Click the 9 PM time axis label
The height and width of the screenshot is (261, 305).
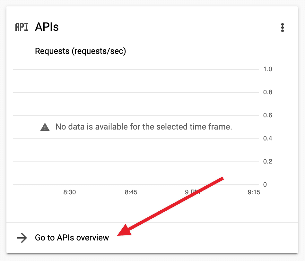coord(193,192)
